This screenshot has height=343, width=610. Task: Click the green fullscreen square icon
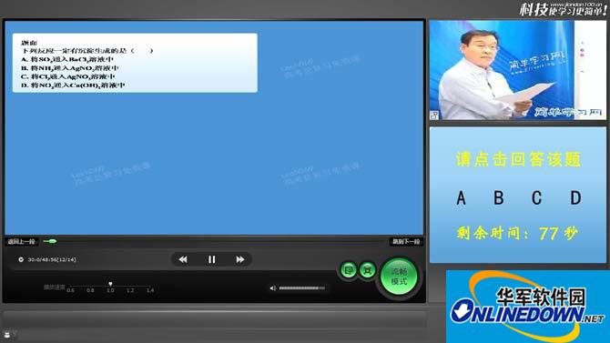(367, 270)
